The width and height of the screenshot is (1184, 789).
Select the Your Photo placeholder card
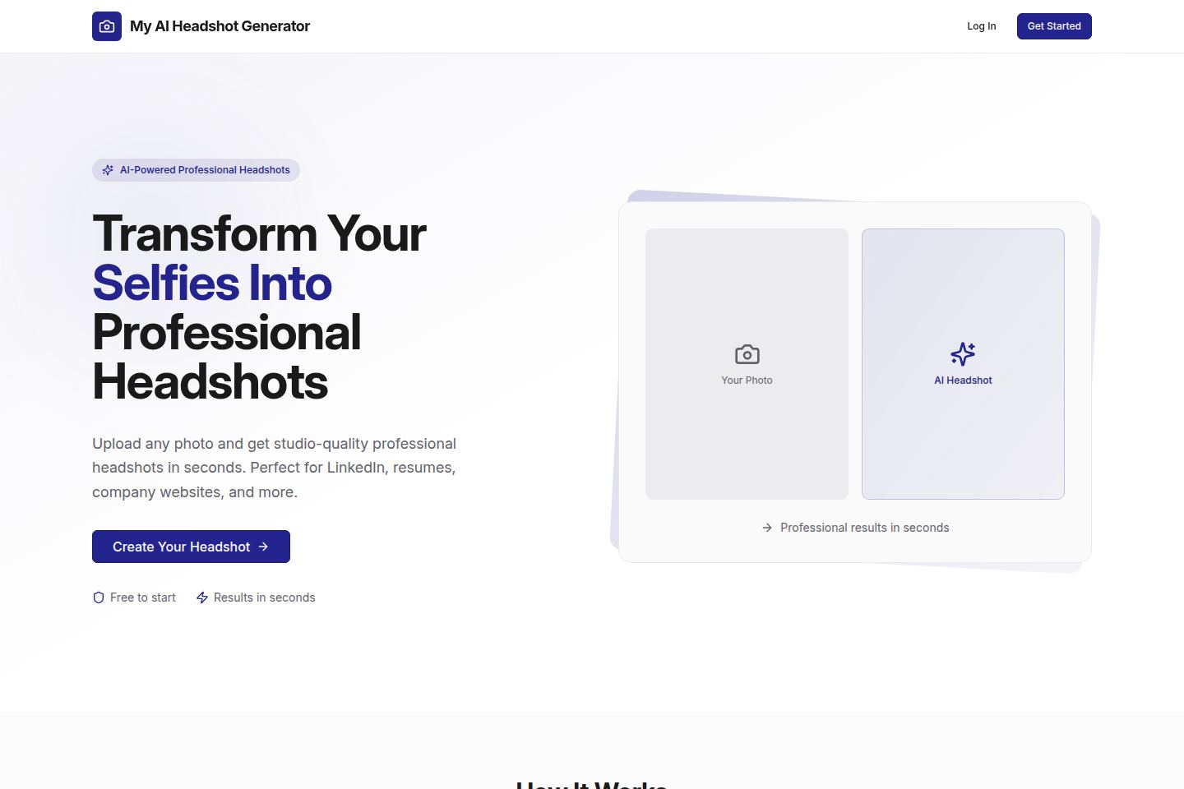click(x=747, y=364)
